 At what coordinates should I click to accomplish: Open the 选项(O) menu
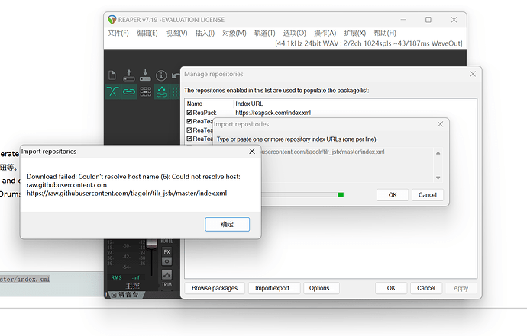295,33
